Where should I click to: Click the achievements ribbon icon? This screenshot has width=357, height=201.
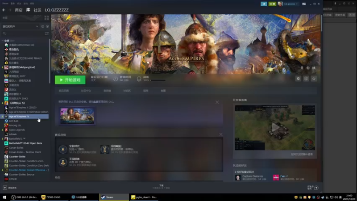click(x=139, y=79)
